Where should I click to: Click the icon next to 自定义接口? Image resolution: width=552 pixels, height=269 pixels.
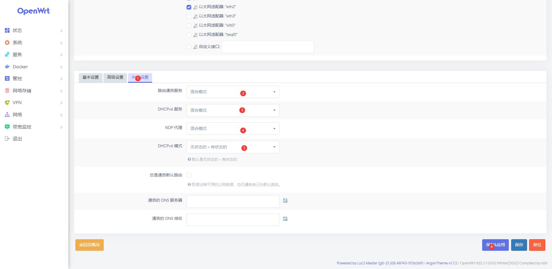(x=196, y=47)
